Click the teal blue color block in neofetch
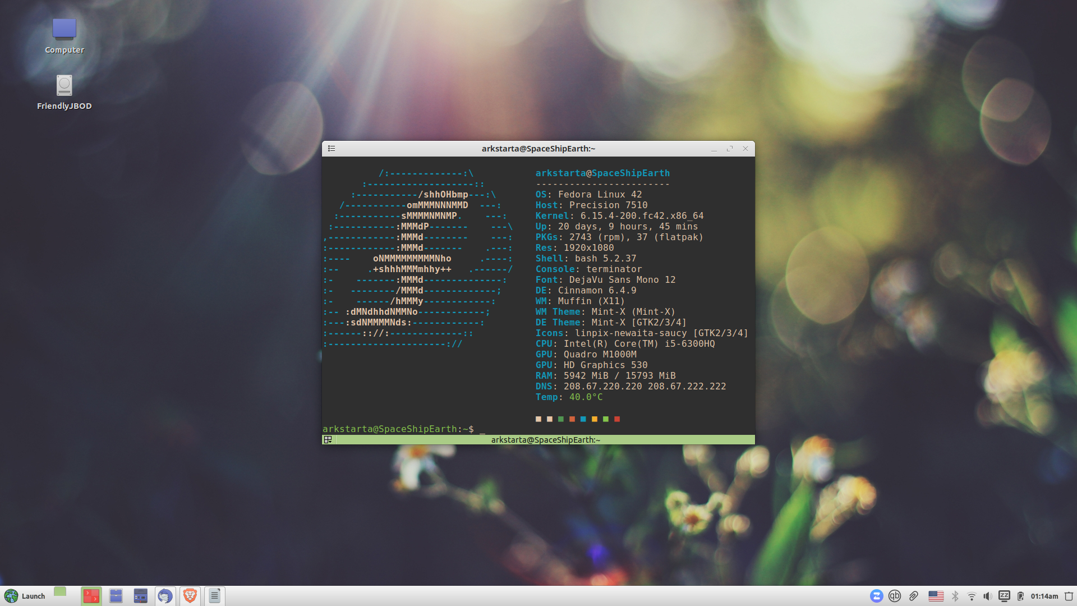The height and width of the screenshot is (606, 1077). point(583,419)
